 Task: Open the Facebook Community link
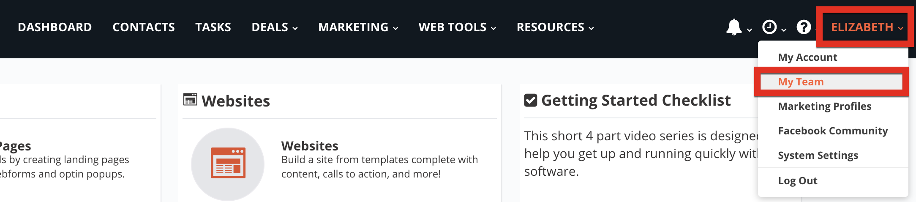pyautogui.click(x=833, y=131)
